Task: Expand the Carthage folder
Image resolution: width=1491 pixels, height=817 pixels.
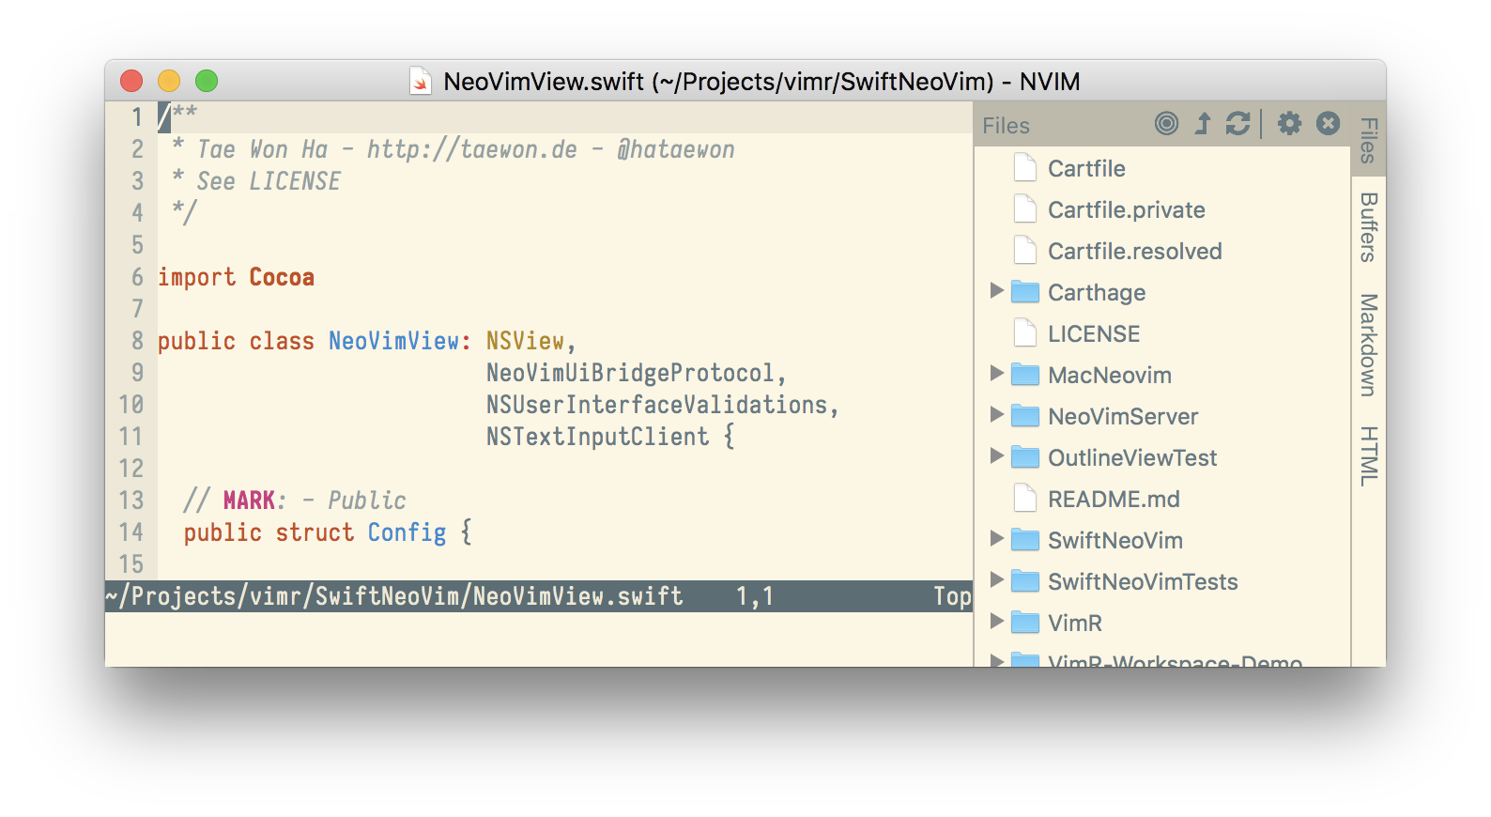Action: click(x=997, y=291)
